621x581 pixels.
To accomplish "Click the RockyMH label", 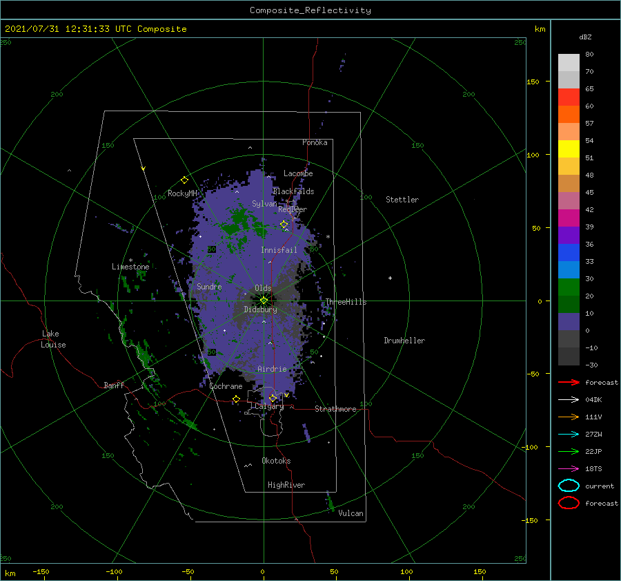I will tap(182, 193).
